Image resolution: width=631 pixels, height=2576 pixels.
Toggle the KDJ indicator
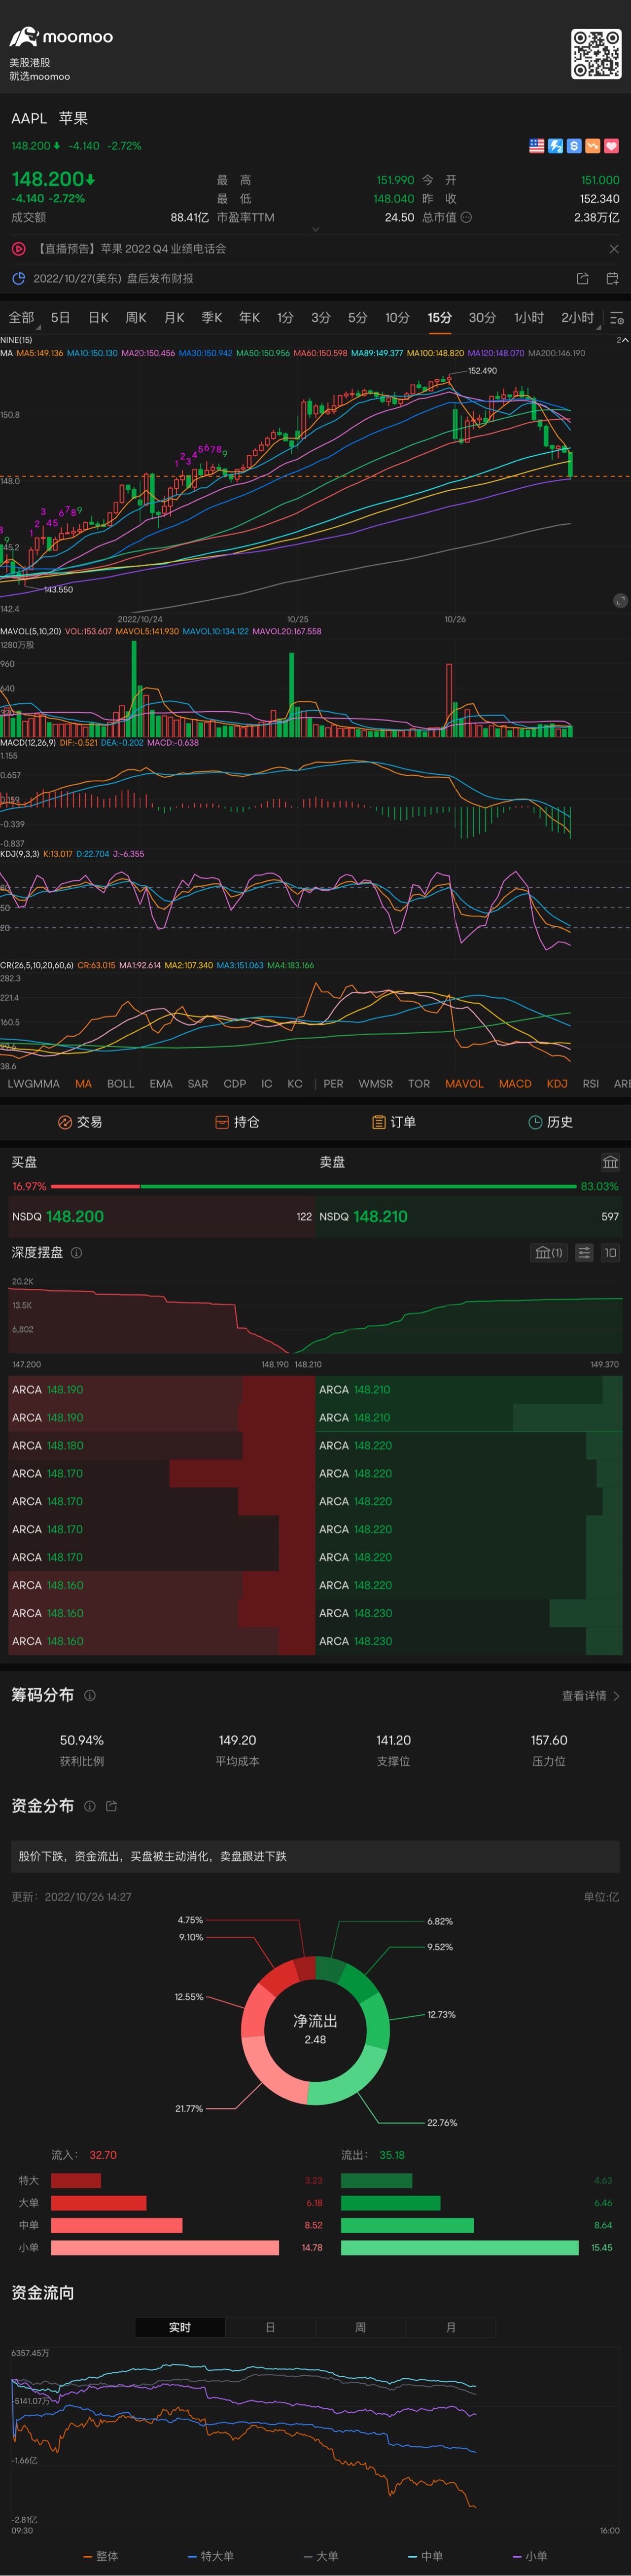(557, 1084)
